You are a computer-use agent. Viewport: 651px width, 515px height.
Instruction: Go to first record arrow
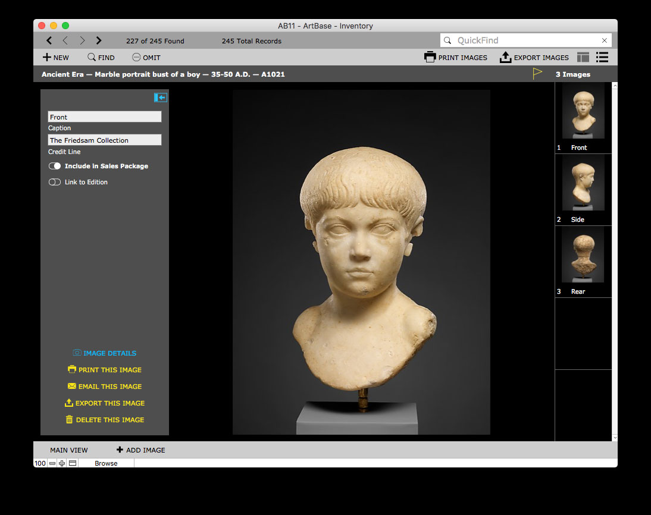point(49,40)
